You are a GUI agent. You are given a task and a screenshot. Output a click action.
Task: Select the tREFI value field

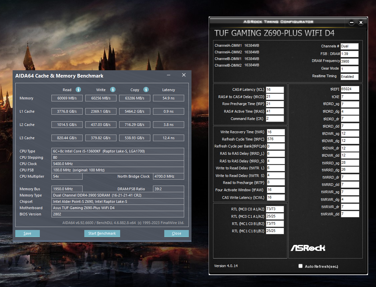tap(350, 89)
